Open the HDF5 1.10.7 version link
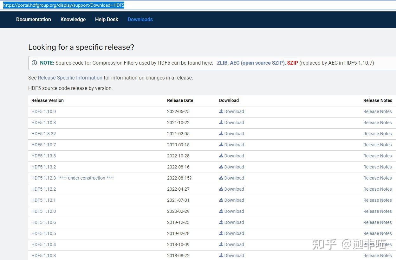The width and height of the screenshot is (396, 260). click(x=43, y=145)
